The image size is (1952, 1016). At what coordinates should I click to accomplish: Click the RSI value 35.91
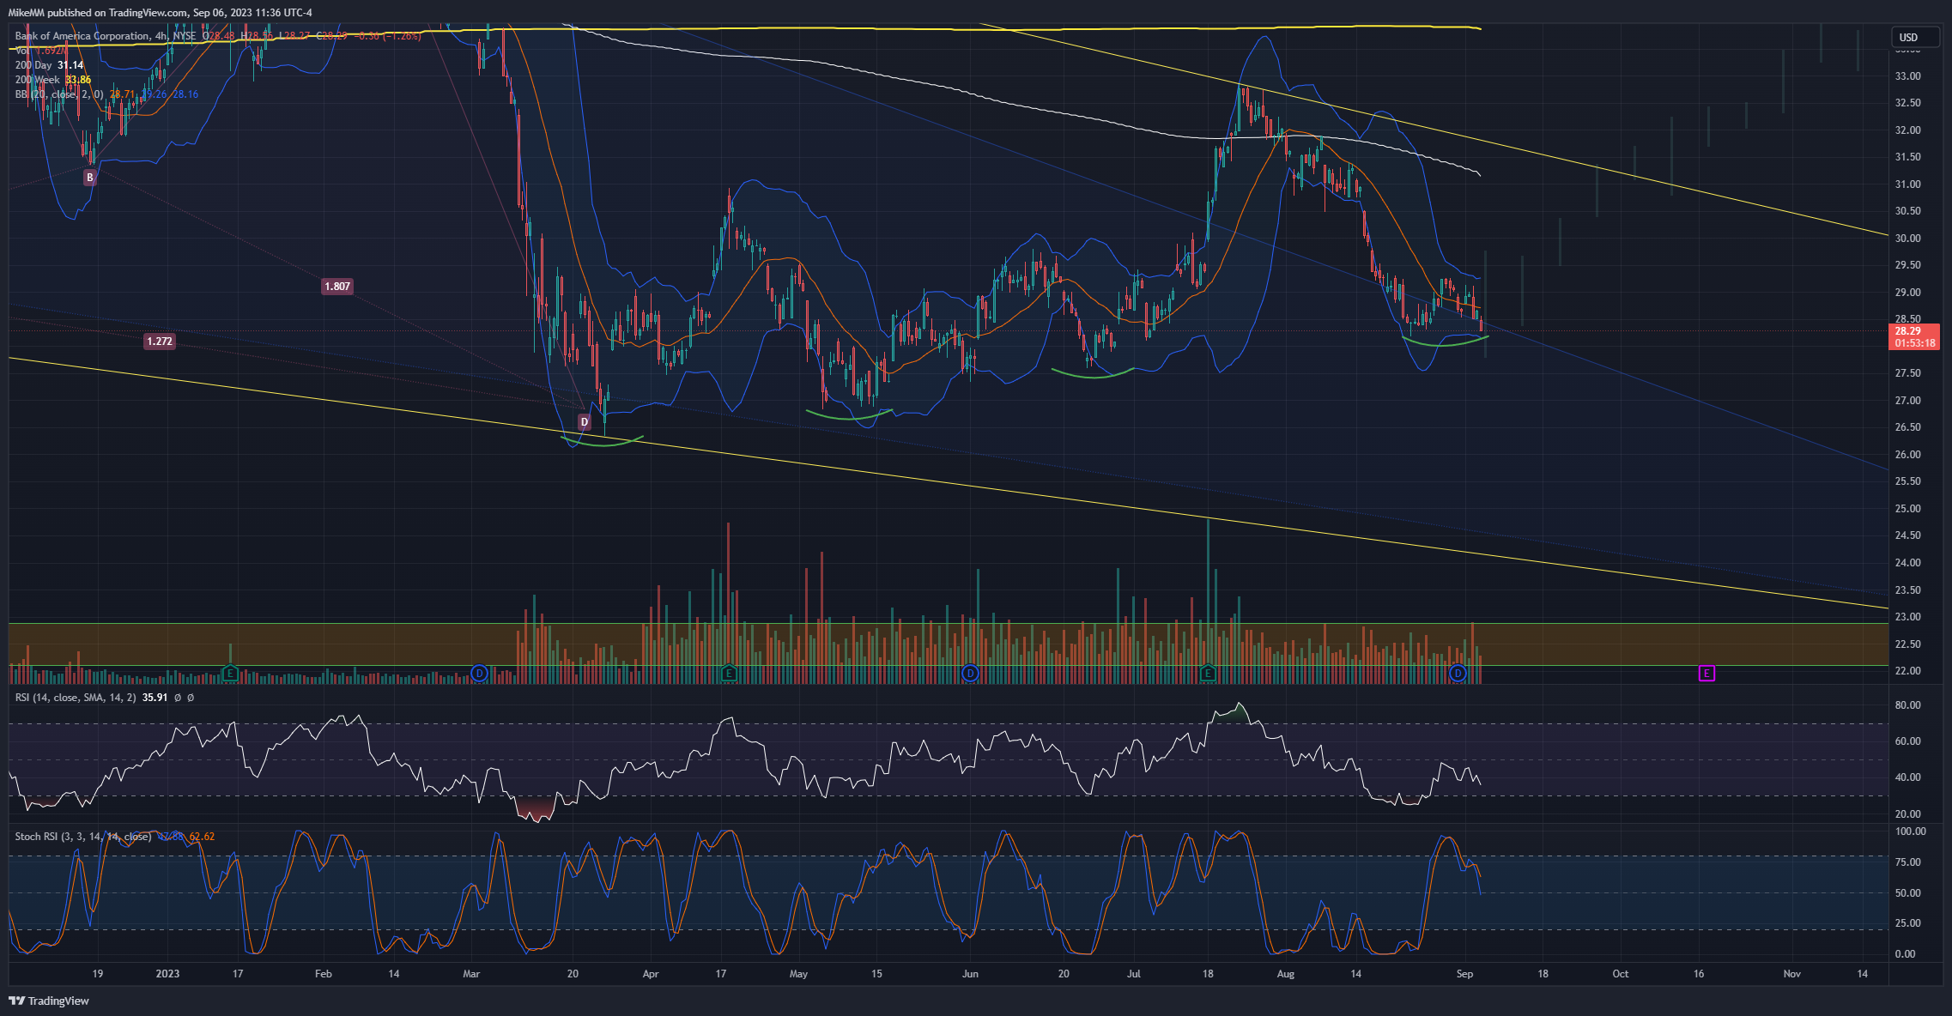[x=155, y=698]
